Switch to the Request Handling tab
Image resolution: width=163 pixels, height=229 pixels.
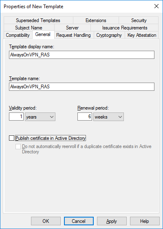73,35
